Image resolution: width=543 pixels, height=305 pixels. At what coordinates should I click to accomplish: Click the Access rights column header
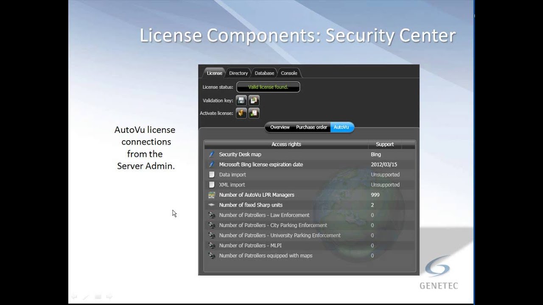[x=286, y=144]
